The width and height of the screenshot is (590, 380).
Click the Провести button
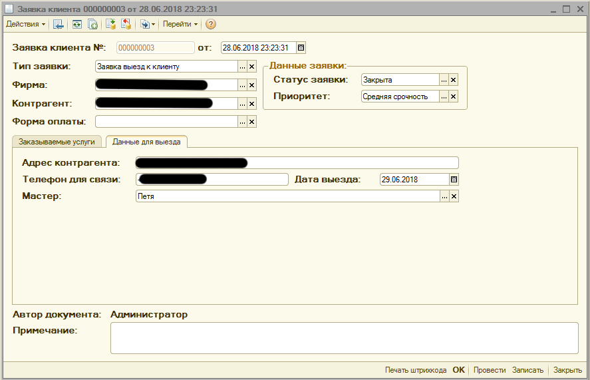pos(490,370)
